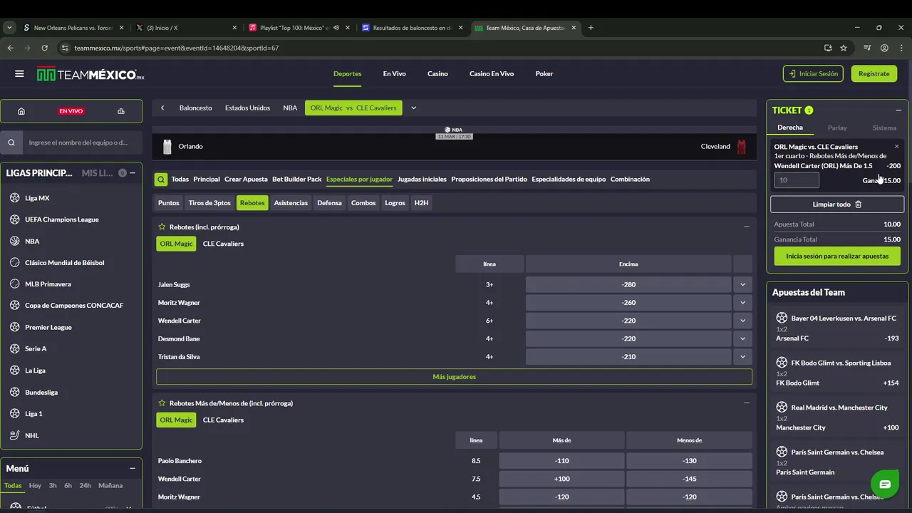Click the ticket count badge

(809, 110)
